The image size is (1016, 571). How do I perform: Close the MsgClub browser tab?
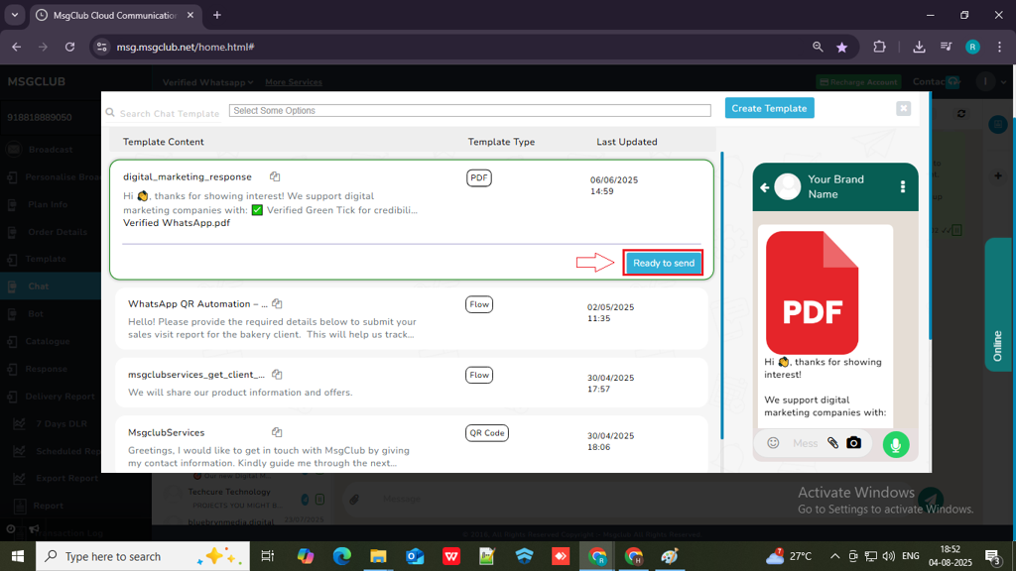point(190,15)
